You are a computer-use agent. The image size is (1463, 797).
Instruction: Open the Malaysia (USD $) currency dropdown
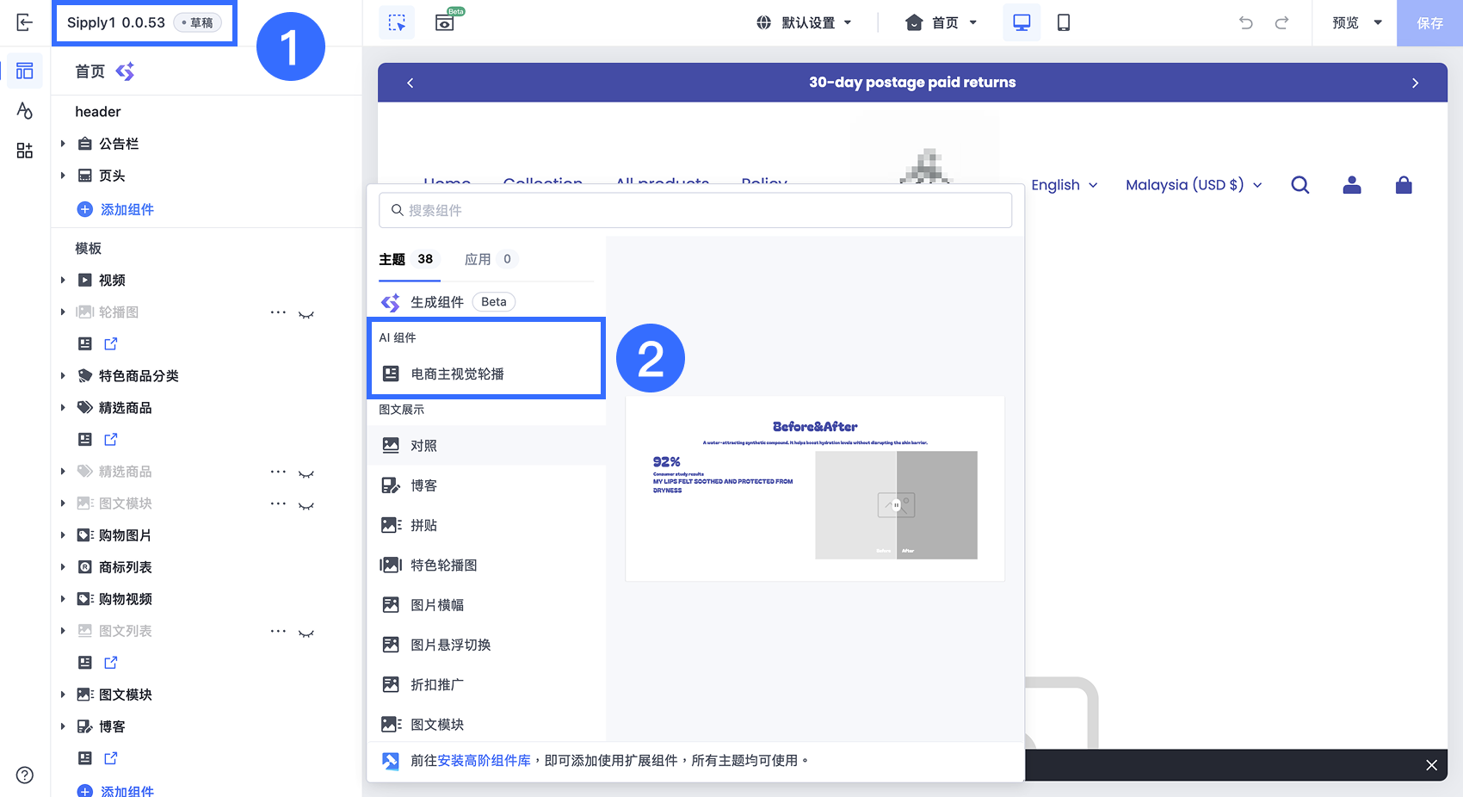(x=1194, y=185)
